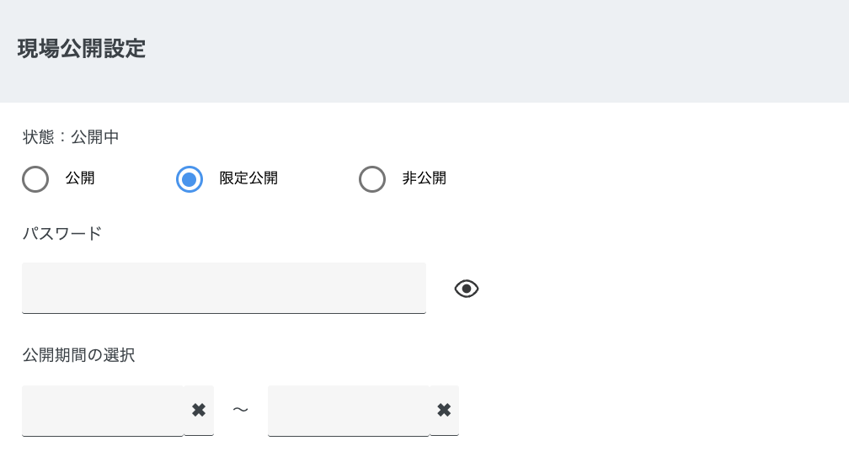The image size is (849, 462).
Task: Toggle password visibility with the eye icon
Action: (467, 289)
